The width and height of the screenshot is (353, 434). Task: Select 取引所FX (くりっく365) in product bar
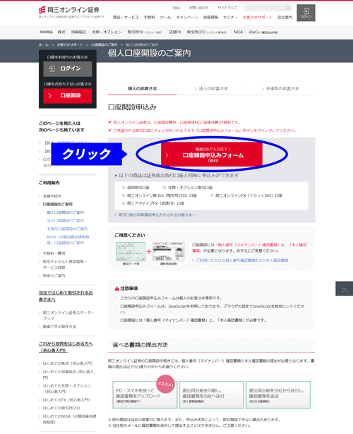[145, 32]
